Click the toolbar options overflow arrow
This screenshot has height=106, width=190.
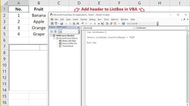pos(158,24)
